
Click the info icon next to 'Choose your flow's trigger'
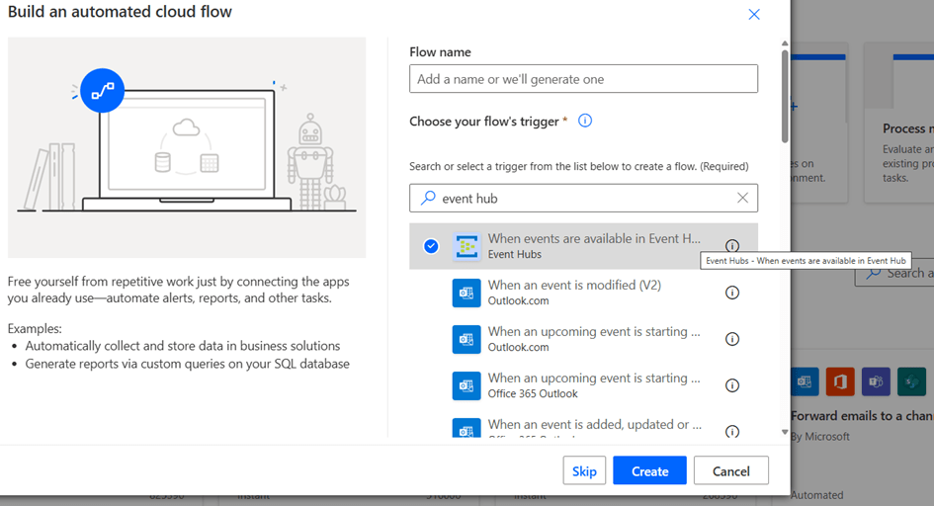coord(585,121)
